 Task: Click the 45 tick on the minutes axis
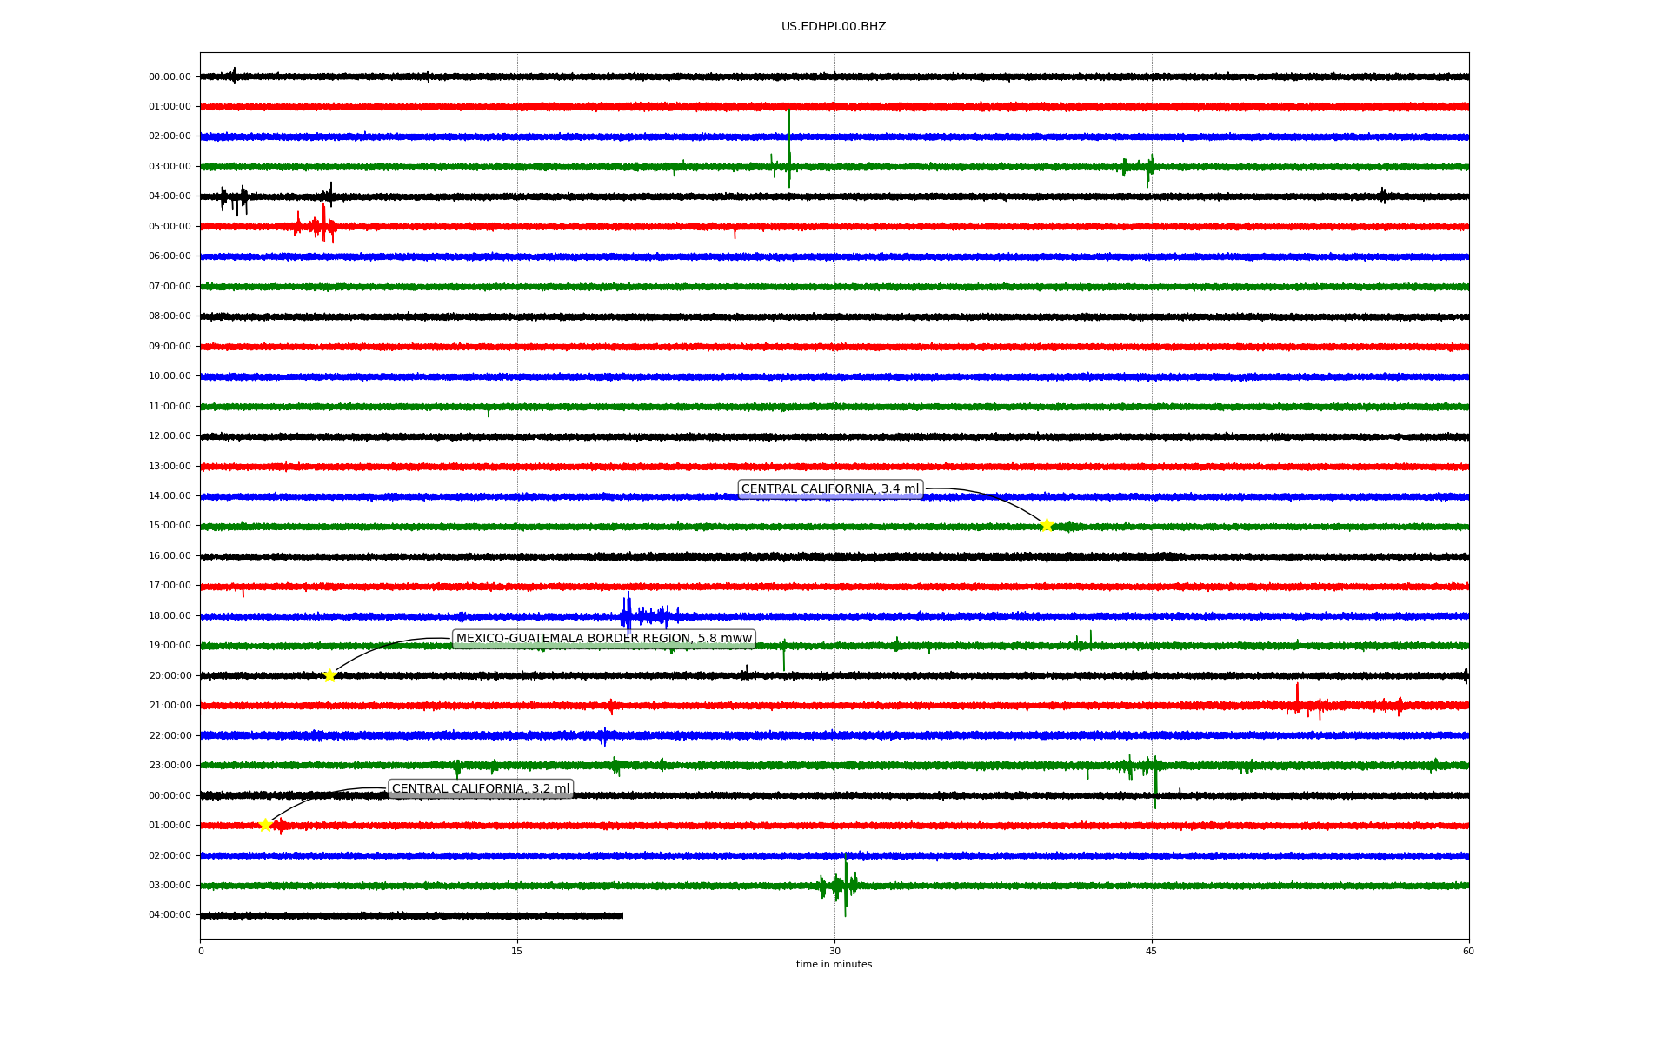1151,951
